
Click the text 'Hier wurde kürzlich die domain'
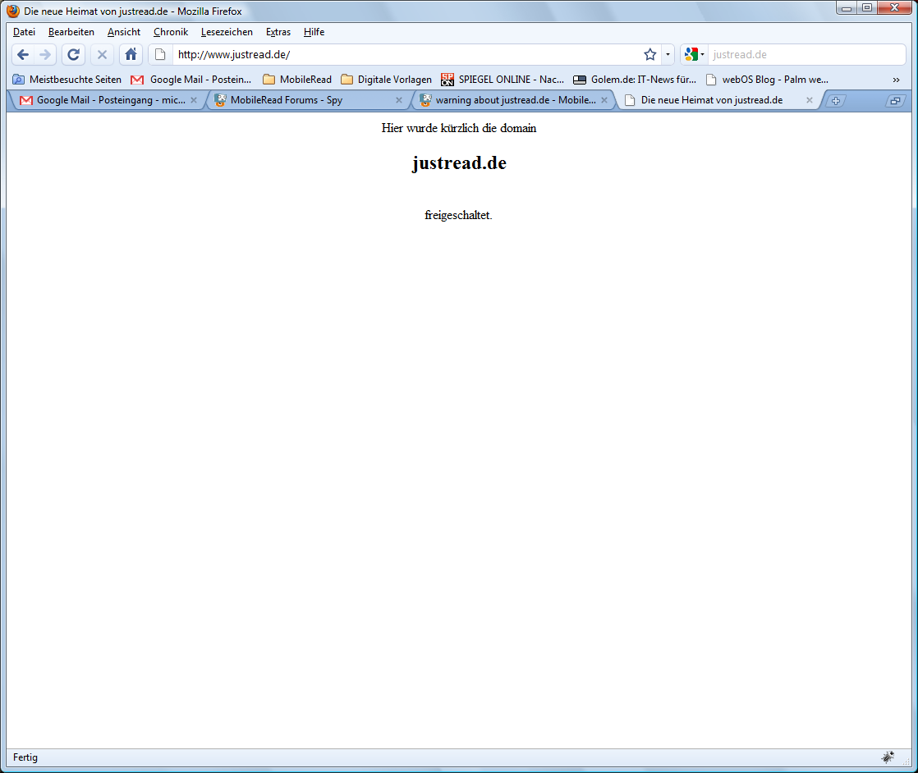(459, 128)
